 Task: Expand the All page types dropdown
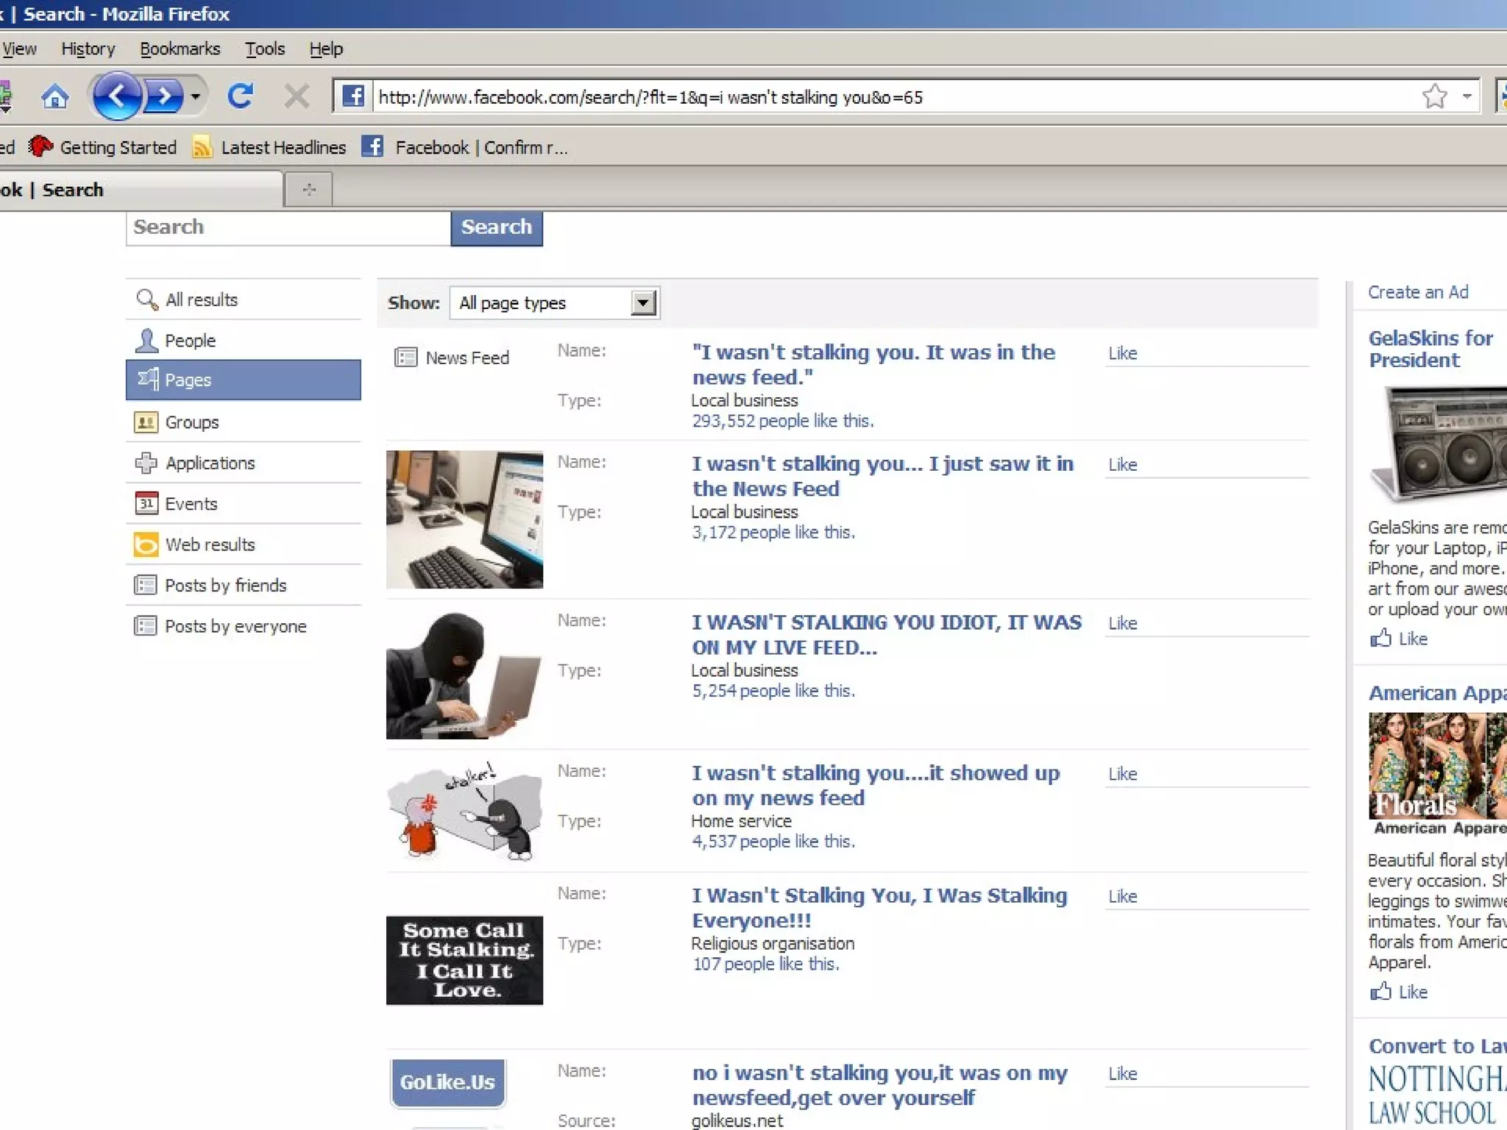coord(642,302)
